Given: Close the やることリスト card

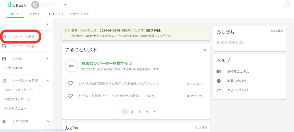Looking at the screenshot, I should click(x=205, y=50).
